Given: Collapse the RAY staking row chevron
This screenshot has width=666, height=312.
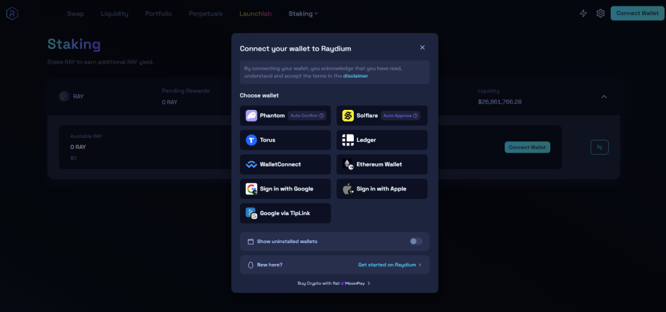Looking at the screenshot, I should pyautogui.click(x=604, y=97).
